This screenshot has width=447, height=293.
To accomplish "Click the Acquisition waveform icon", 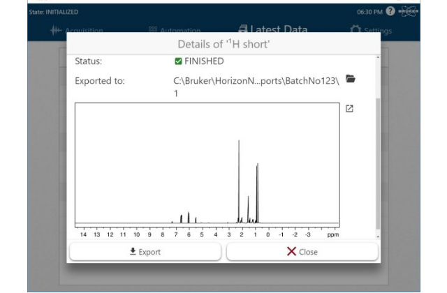I will pyautogui.click(x=57, y=31).
